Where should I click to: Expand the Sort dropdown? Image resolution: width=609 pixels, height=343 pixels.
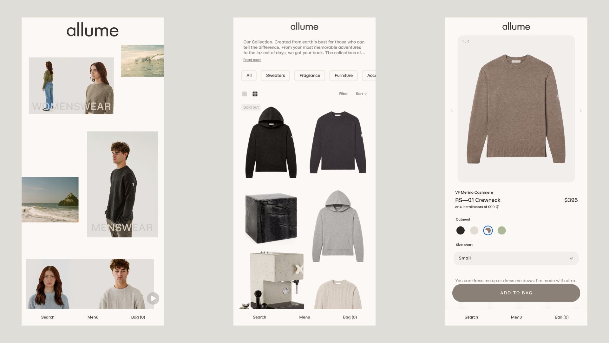pos(361,94)
